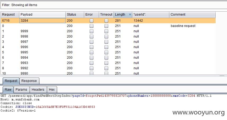
Task: Sort by the "userId": column header
Action: [x=151, y=15]
